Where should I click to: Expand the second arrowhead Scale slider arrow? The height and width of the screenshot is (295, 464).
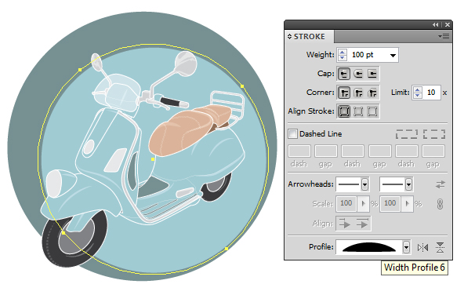(x=408, y=203)
